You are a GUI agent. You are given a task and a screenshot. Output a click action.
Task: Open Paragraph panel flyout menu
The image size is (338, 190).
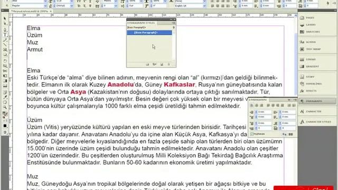[295, 100]
